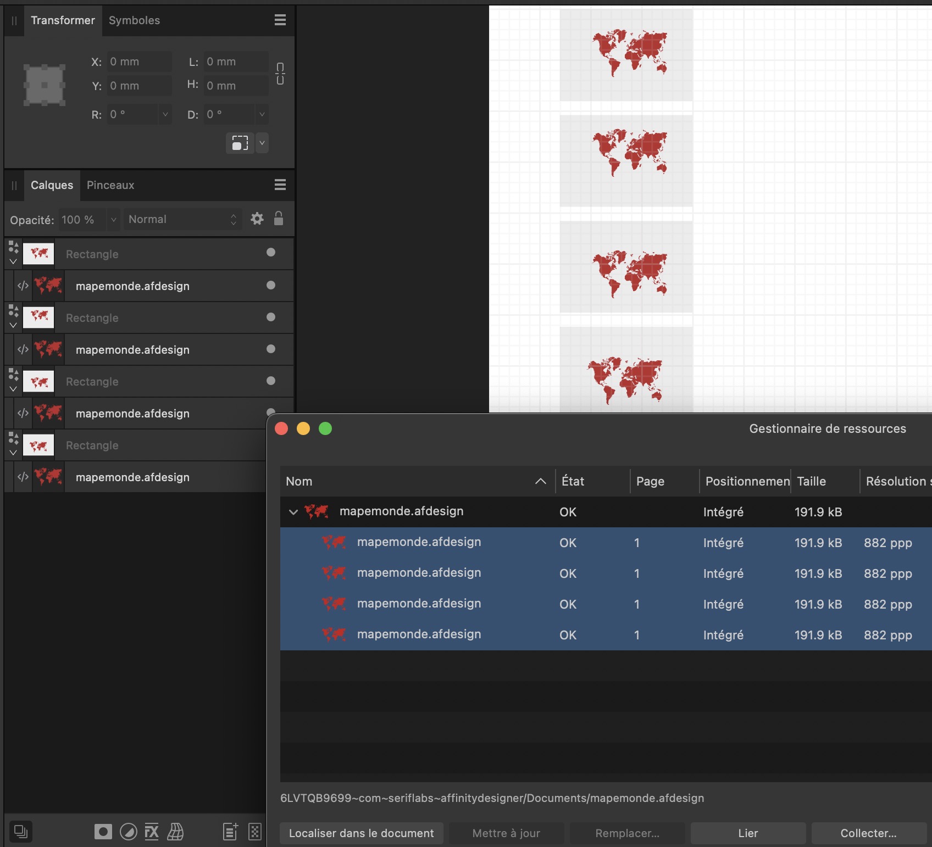
Task: Collapse the topmost Rectangle layer chevron
Action: (13, 261)
